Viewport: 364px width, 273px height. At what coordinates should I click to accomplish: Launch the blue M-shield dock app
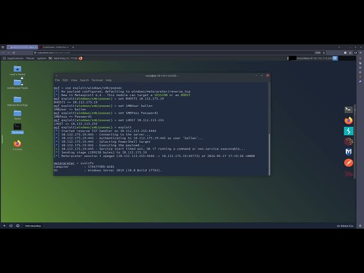click(349, 152)
